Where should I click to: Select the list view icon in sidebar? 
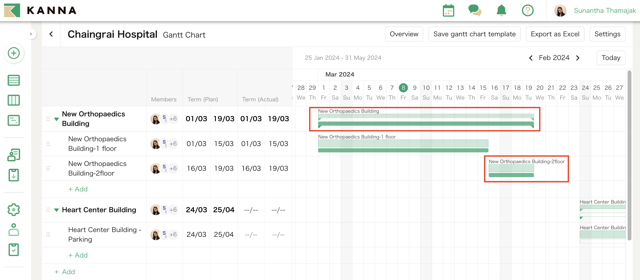[x=14, y=80]
